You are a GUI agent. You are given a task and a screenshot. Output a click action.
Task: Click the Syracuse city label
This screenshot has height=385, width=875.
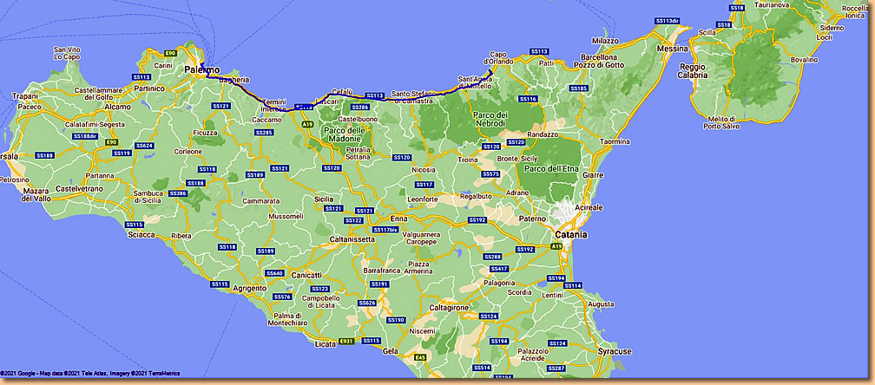click(x=615, y=351)
